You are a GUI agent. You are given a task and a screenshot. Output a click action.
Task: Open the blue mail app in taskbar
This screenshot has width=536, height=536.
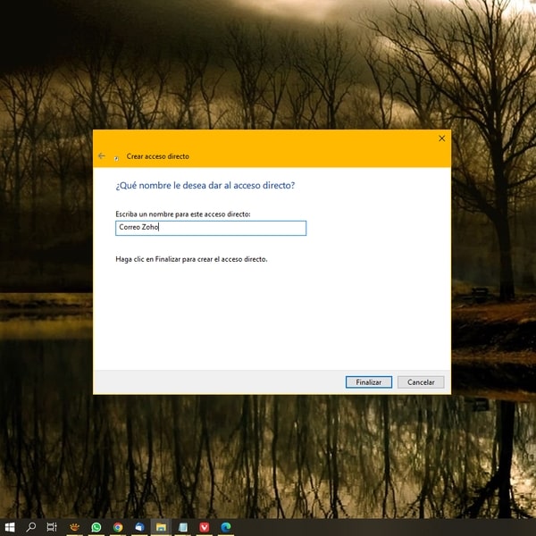139,527
